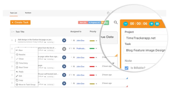The image size is (172, 95).
Task: Open comments on the 'rather than sign' row
Action: (x=74, y=57)
